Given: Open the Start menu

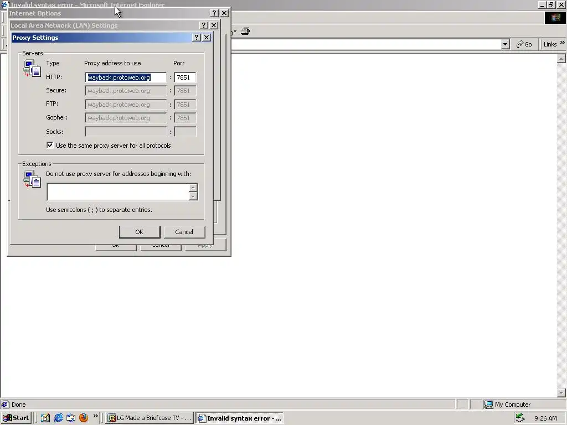Looking at the screenshot, I should (x=16, y=418).
